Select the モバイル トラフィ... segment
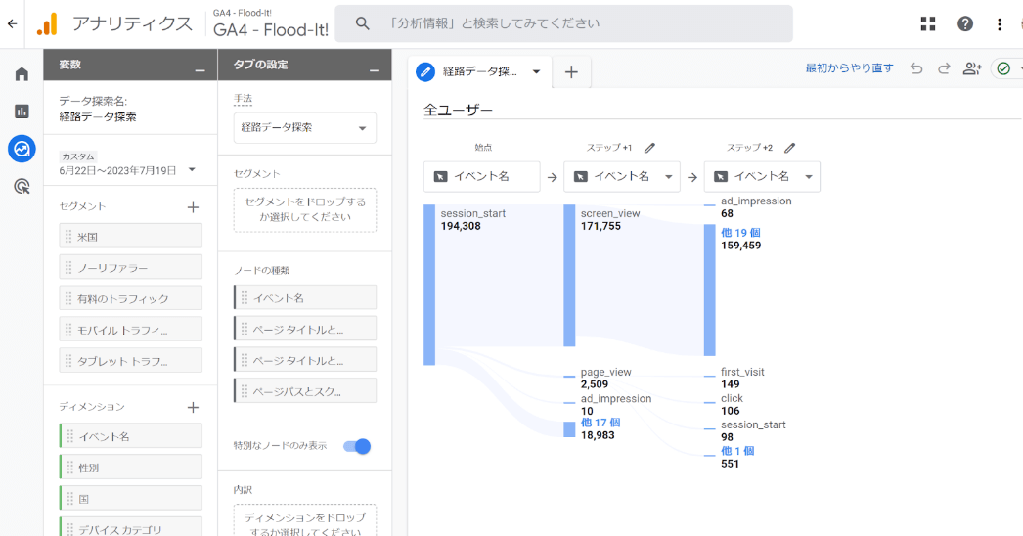This screenshot has height=536, width=1023. point(130,330)
